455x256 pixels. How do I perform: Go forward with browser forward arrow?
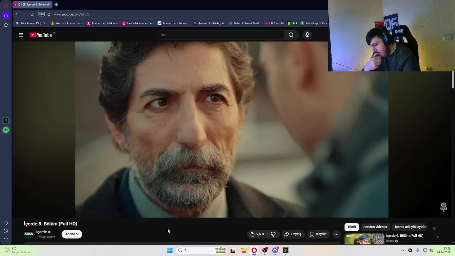[x=24, y=14]
